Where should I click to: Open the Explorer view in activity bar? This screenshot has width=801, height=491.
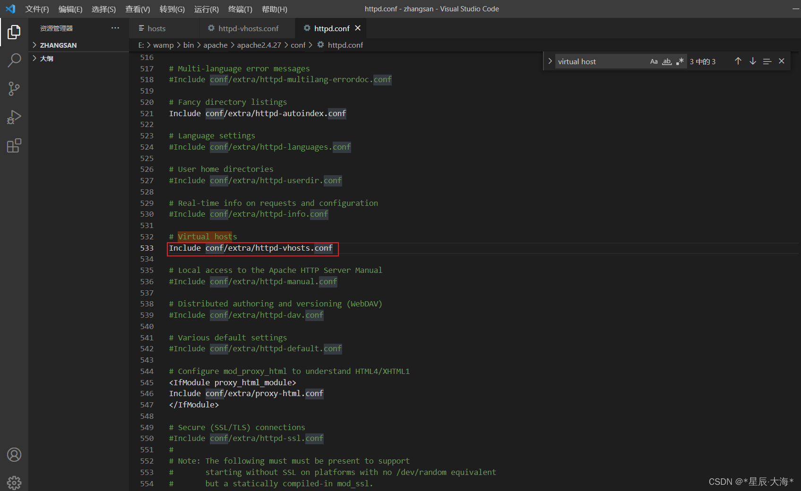tap(14, 32)
